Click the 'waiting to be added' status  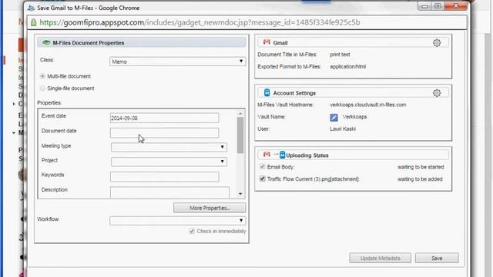click(420, 179)
